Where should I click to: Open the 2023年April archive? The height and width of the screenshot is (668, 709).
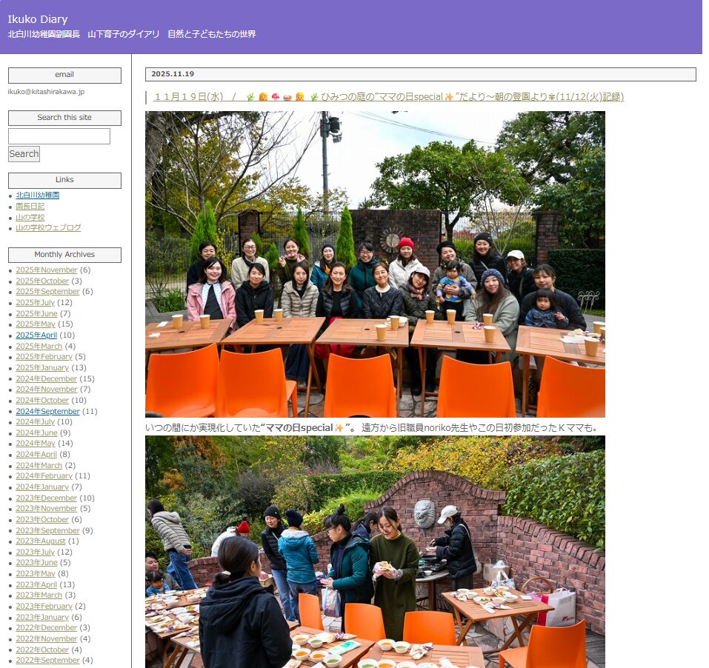(36, 585)
